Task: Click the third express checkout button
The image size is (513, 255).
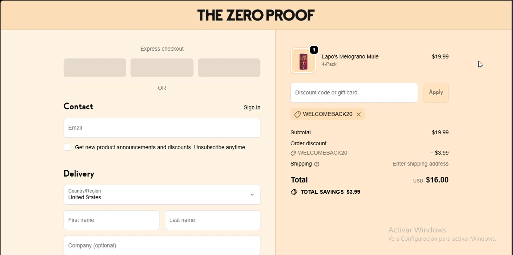Action: pyautogui.click(x=229, y=68)
